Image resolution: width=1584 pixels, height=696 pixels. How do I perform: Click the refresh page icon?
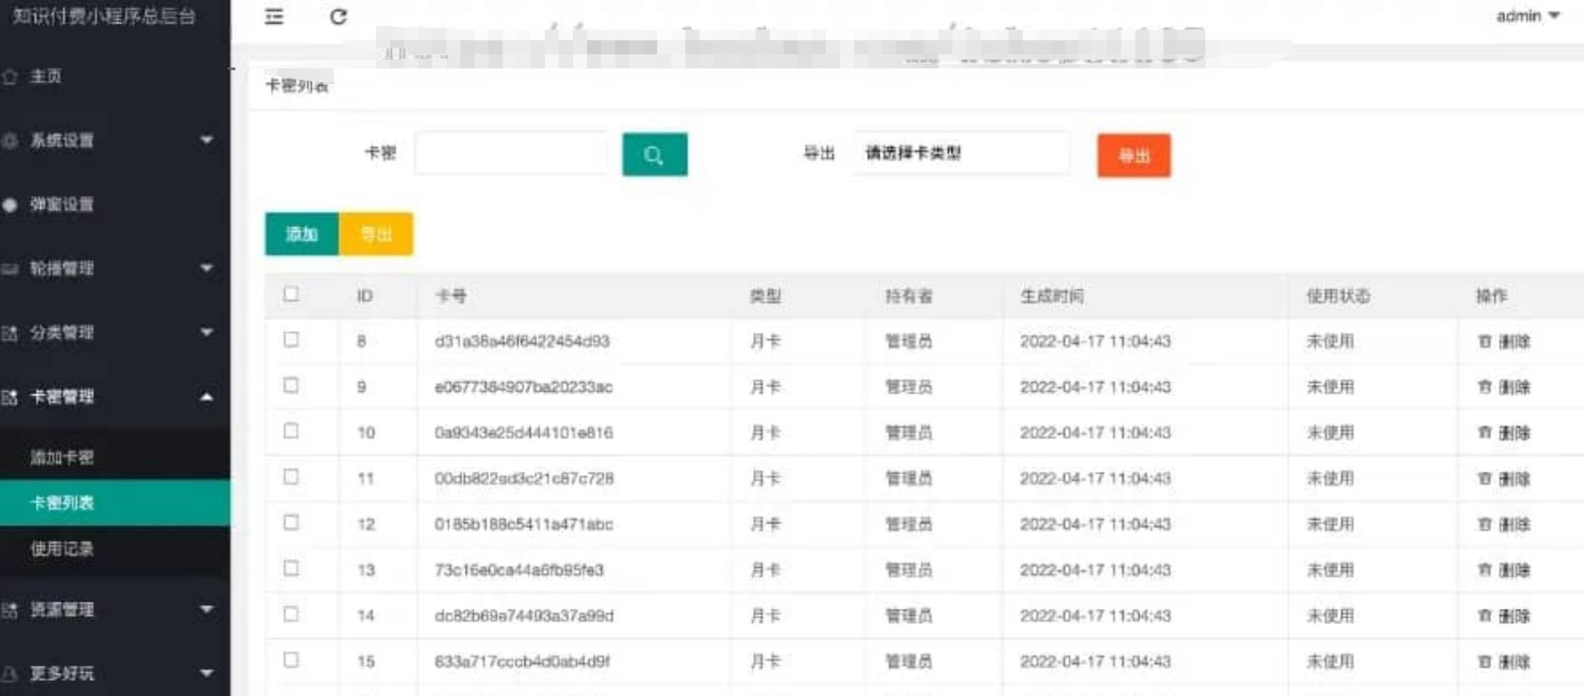pyautogui.click(x=338, y=17)
